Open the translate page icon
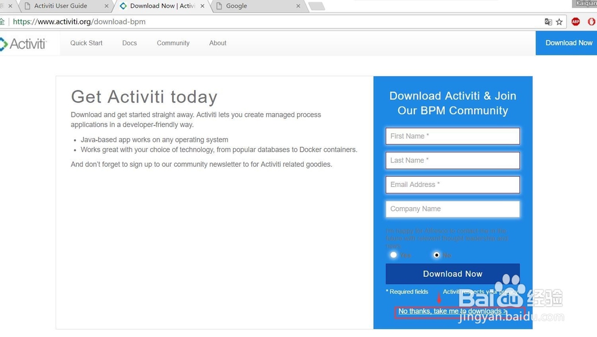This screenshot has width=597, height=337. click(x=548, y=21)
